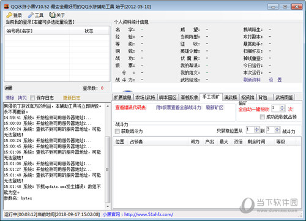Image resolution: width=306 pixels, height=221 pixels.
Task: Click the end position stepper arrows
Action: coord(277,130)
